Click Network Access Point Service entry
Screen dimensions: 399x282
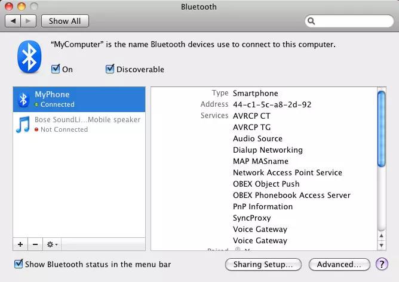288,172
